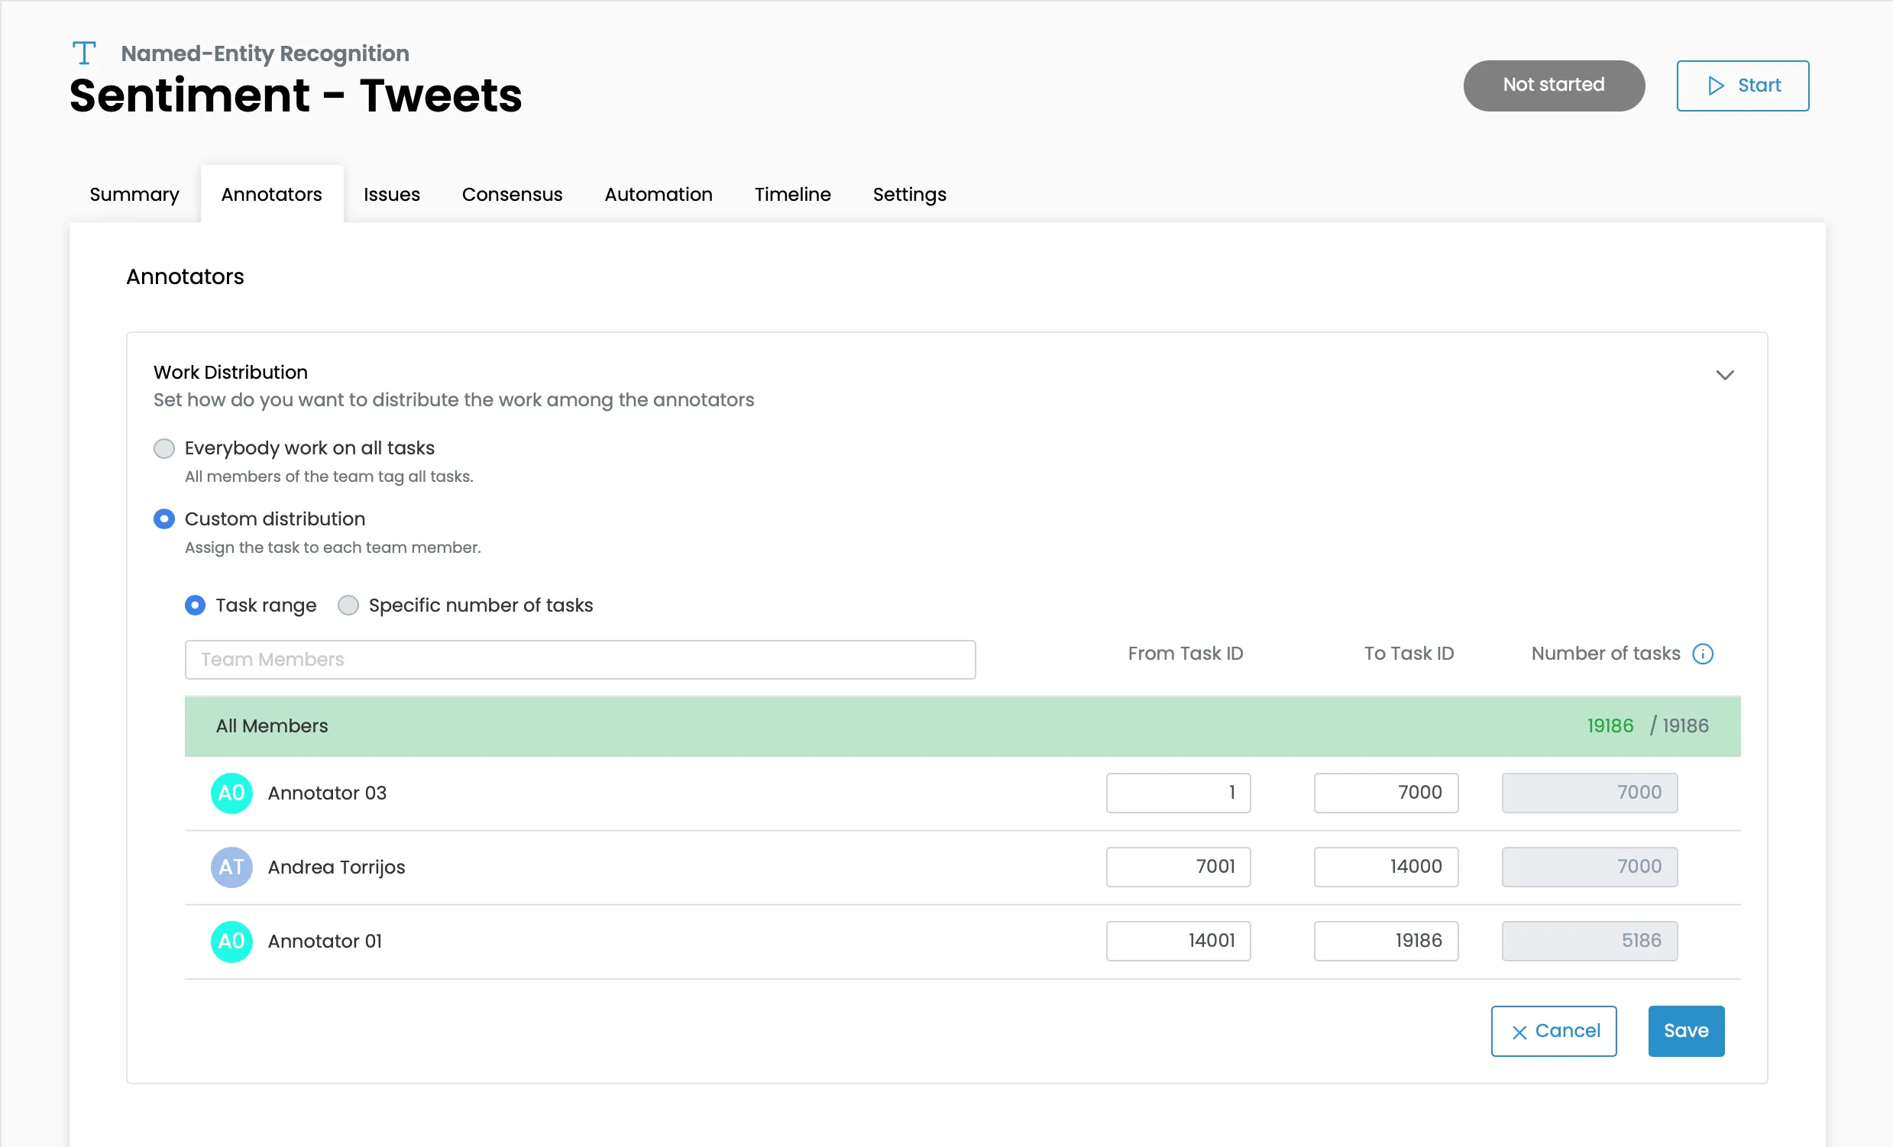Collapse the Work Distribution section chevron
This screenshot has width=1893, height=1147.
[x=1725, y=375]
